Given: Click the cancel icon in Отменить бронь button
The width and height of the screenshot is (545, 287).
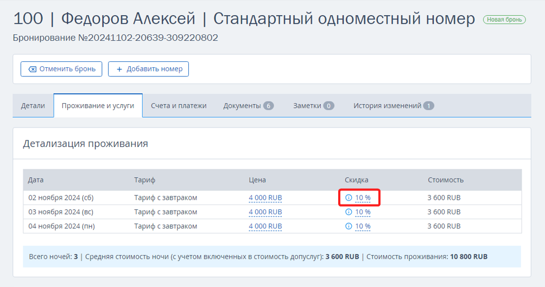Looking at the screenshot, I should [33, 69].
